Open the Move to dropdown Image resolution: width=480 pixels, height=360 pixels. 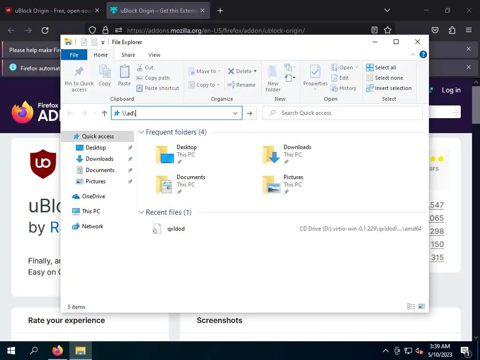click(204, 71)
